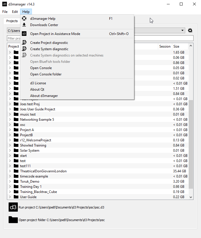Click the 35.44 GB size value
The width and height of the screenshot is (201, 238).
[x=179, y=171]
